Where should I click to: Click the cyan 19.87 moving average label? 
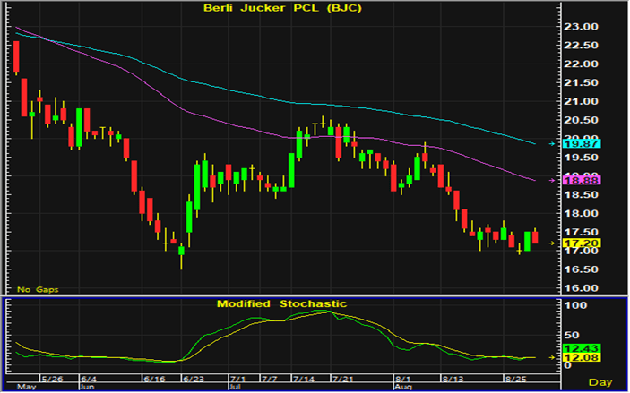(572, 143)
